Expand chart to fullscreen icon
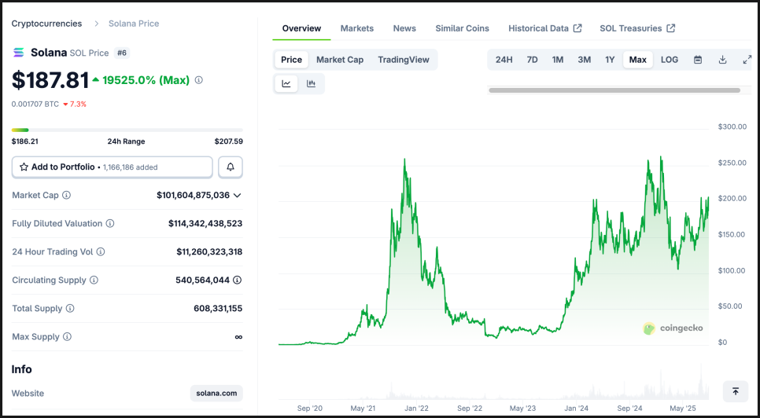This screenshot has height=418, width=760. tap(747, 60)
